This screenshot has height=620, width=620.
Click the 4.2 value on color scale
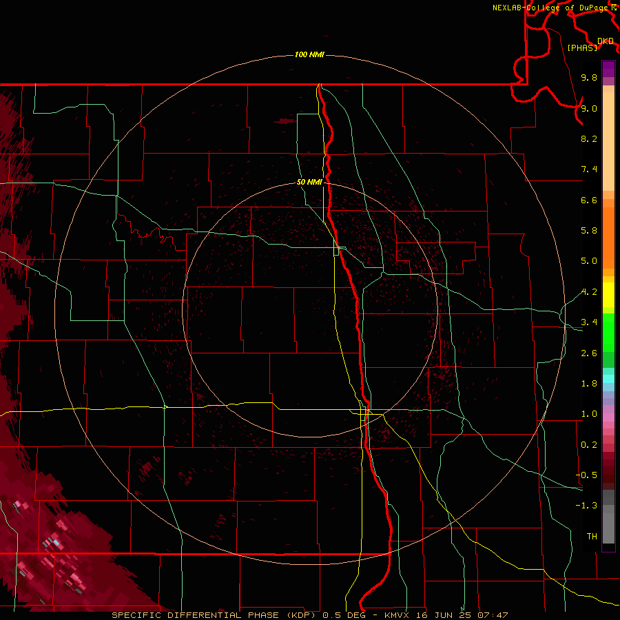coord(589,292)
